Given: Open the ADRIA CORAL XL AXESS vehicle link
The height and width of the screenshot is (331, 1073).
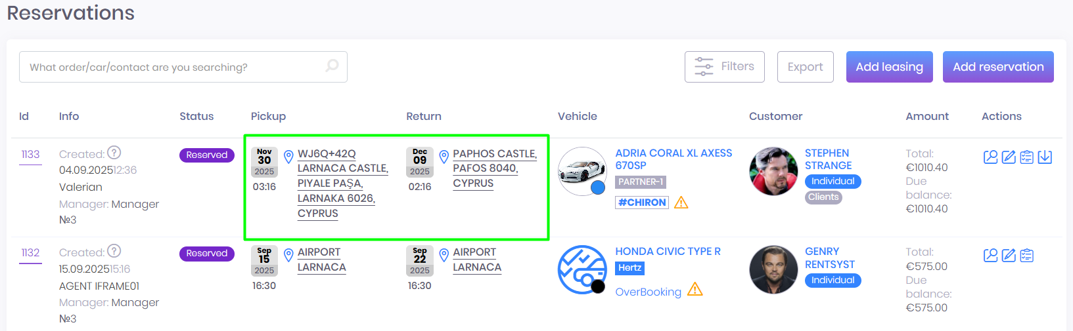Looking at the screenshot, I should click(x=673, y=159).
